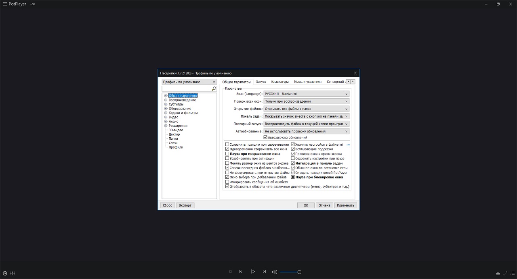Viewport: 517px width, 279px height.
Task: Enable 'Сохранять позицию при сворачивании' checkbox
Action: pos(227,145)
